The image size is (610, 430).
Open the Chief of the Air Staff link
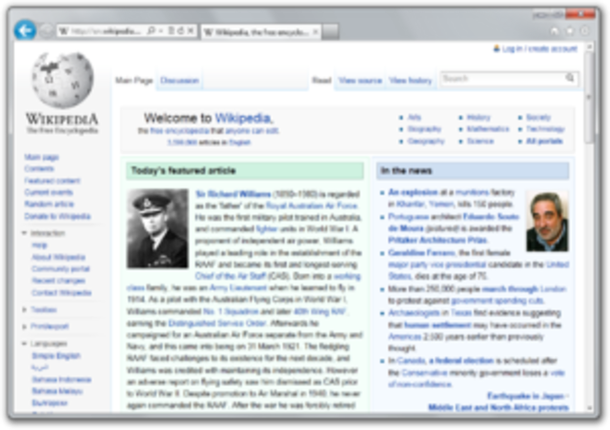click(231, 276)
